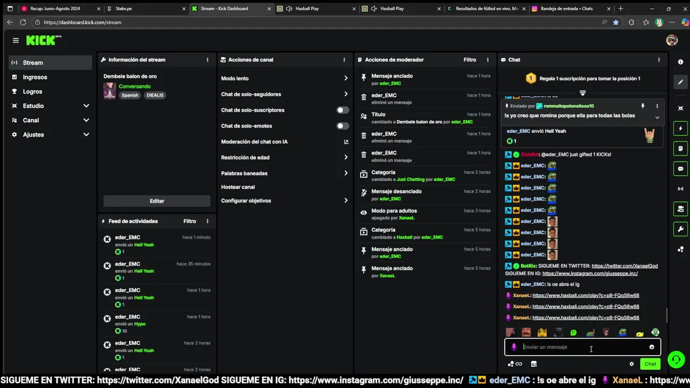
Task: Click the info icon in the right sidebar
Action: click(680, 62)
